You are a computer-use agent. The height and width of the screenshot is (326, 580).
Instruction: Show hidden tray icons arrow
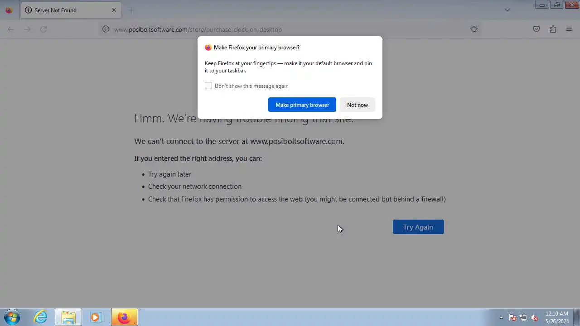coord(501,317)
